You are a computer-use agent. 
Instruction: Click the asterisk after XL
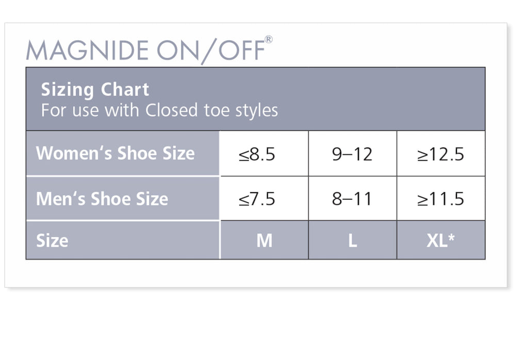(452, 238)
